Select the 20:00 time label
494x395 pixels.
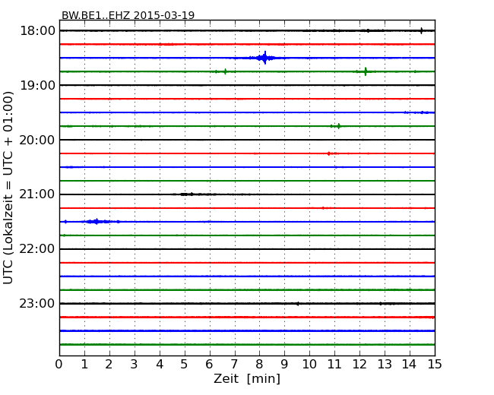pos(37,140)
